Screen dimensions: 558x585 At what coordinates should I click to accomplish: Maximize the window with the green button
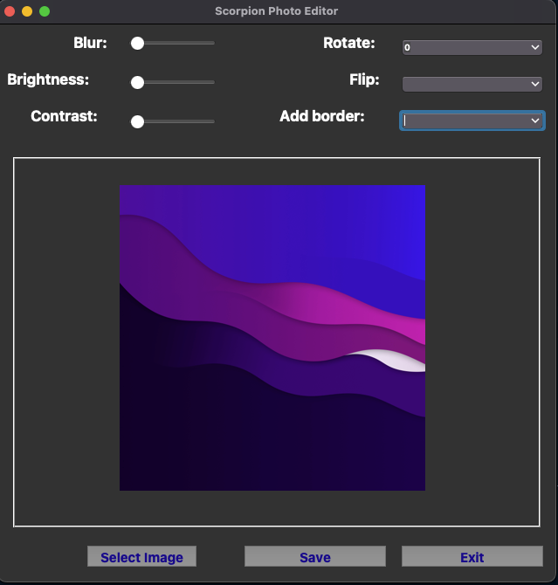(x=45, y=11)
